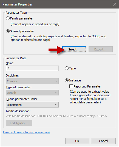Set the parameter to Type
Image resolution: width=119 pixels, height=147 pixels.
(x=67, y=68)
